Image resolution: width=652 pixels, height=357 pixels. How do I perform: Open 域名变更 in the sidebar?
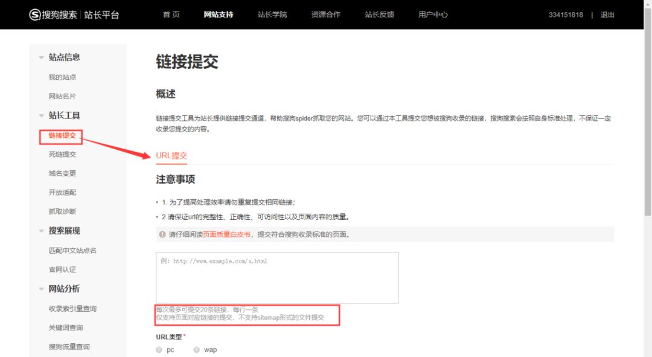(x=62, y=173)
